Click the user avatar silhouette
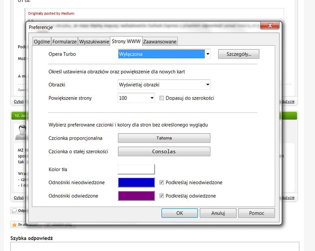The height and width of the screenshot is (251, 315). point(20,132)
